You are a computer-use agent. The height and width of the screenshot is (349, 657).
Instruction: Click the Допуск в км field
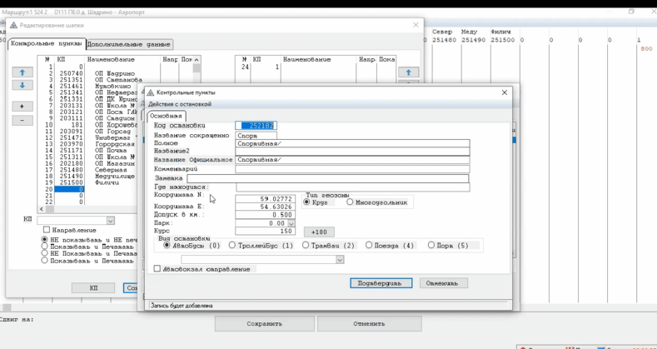pos(266,215)
